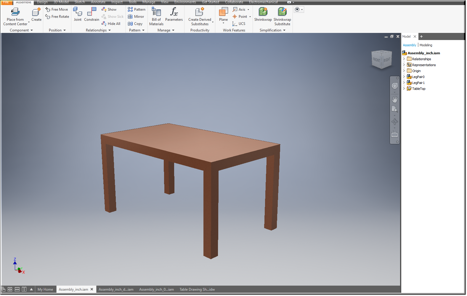
Task: Select Assembly_inch.iam root node
Action: click(x=424, y=53)
